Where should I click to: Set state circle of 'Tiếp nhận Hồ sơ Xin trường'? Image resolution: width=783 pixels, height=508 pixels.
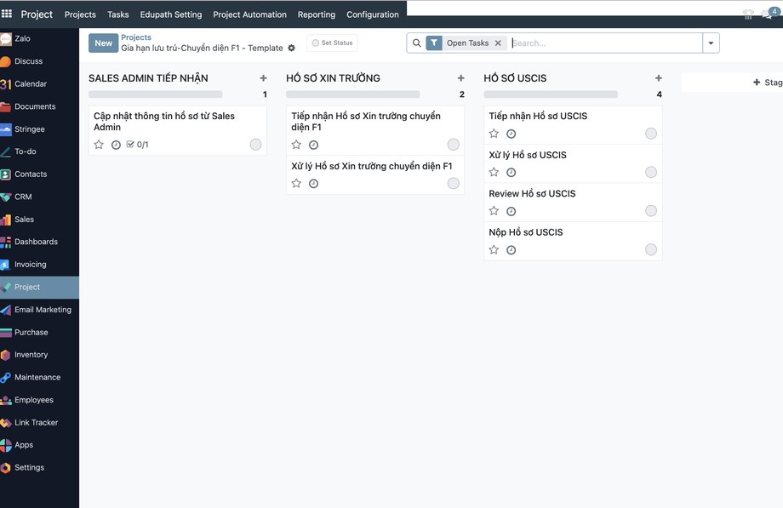tap(454, 145)
